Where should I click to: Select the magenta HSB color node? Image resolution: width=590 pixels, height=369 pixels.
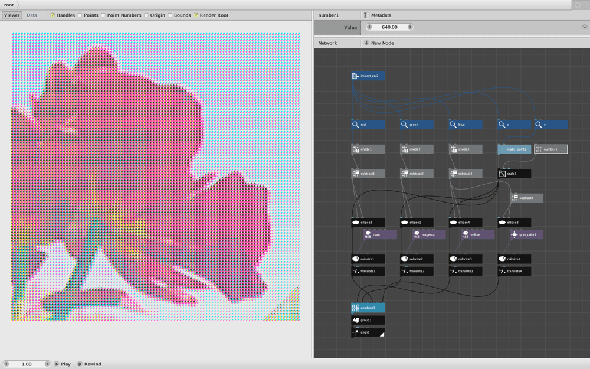tap(429, 234)
